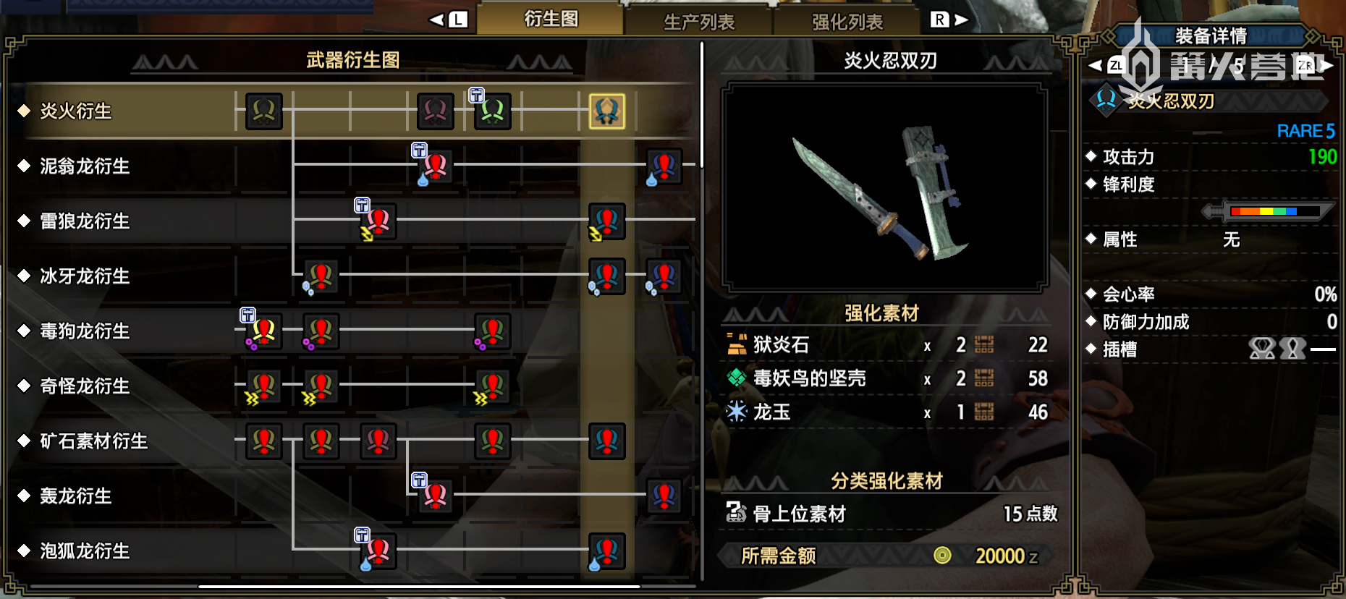
Task: Switch to the 生产列表 tab
Action: (x=699, y=22)
